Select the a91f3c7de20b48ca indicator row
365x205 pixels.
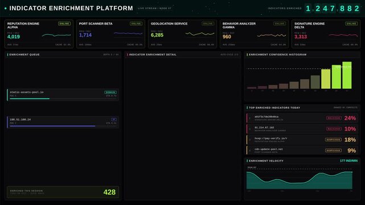tap(302, 118)
